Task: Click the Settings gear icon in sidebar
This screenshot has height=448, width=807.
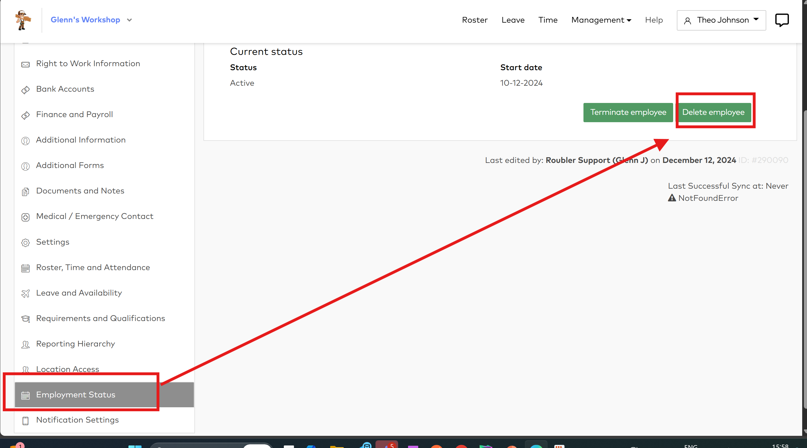Action: (x=25, y=243)
